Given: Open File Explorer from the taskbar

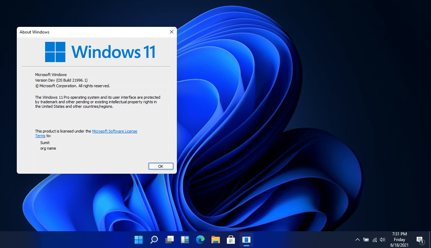Looking at the screenshot, I should 215,240.
